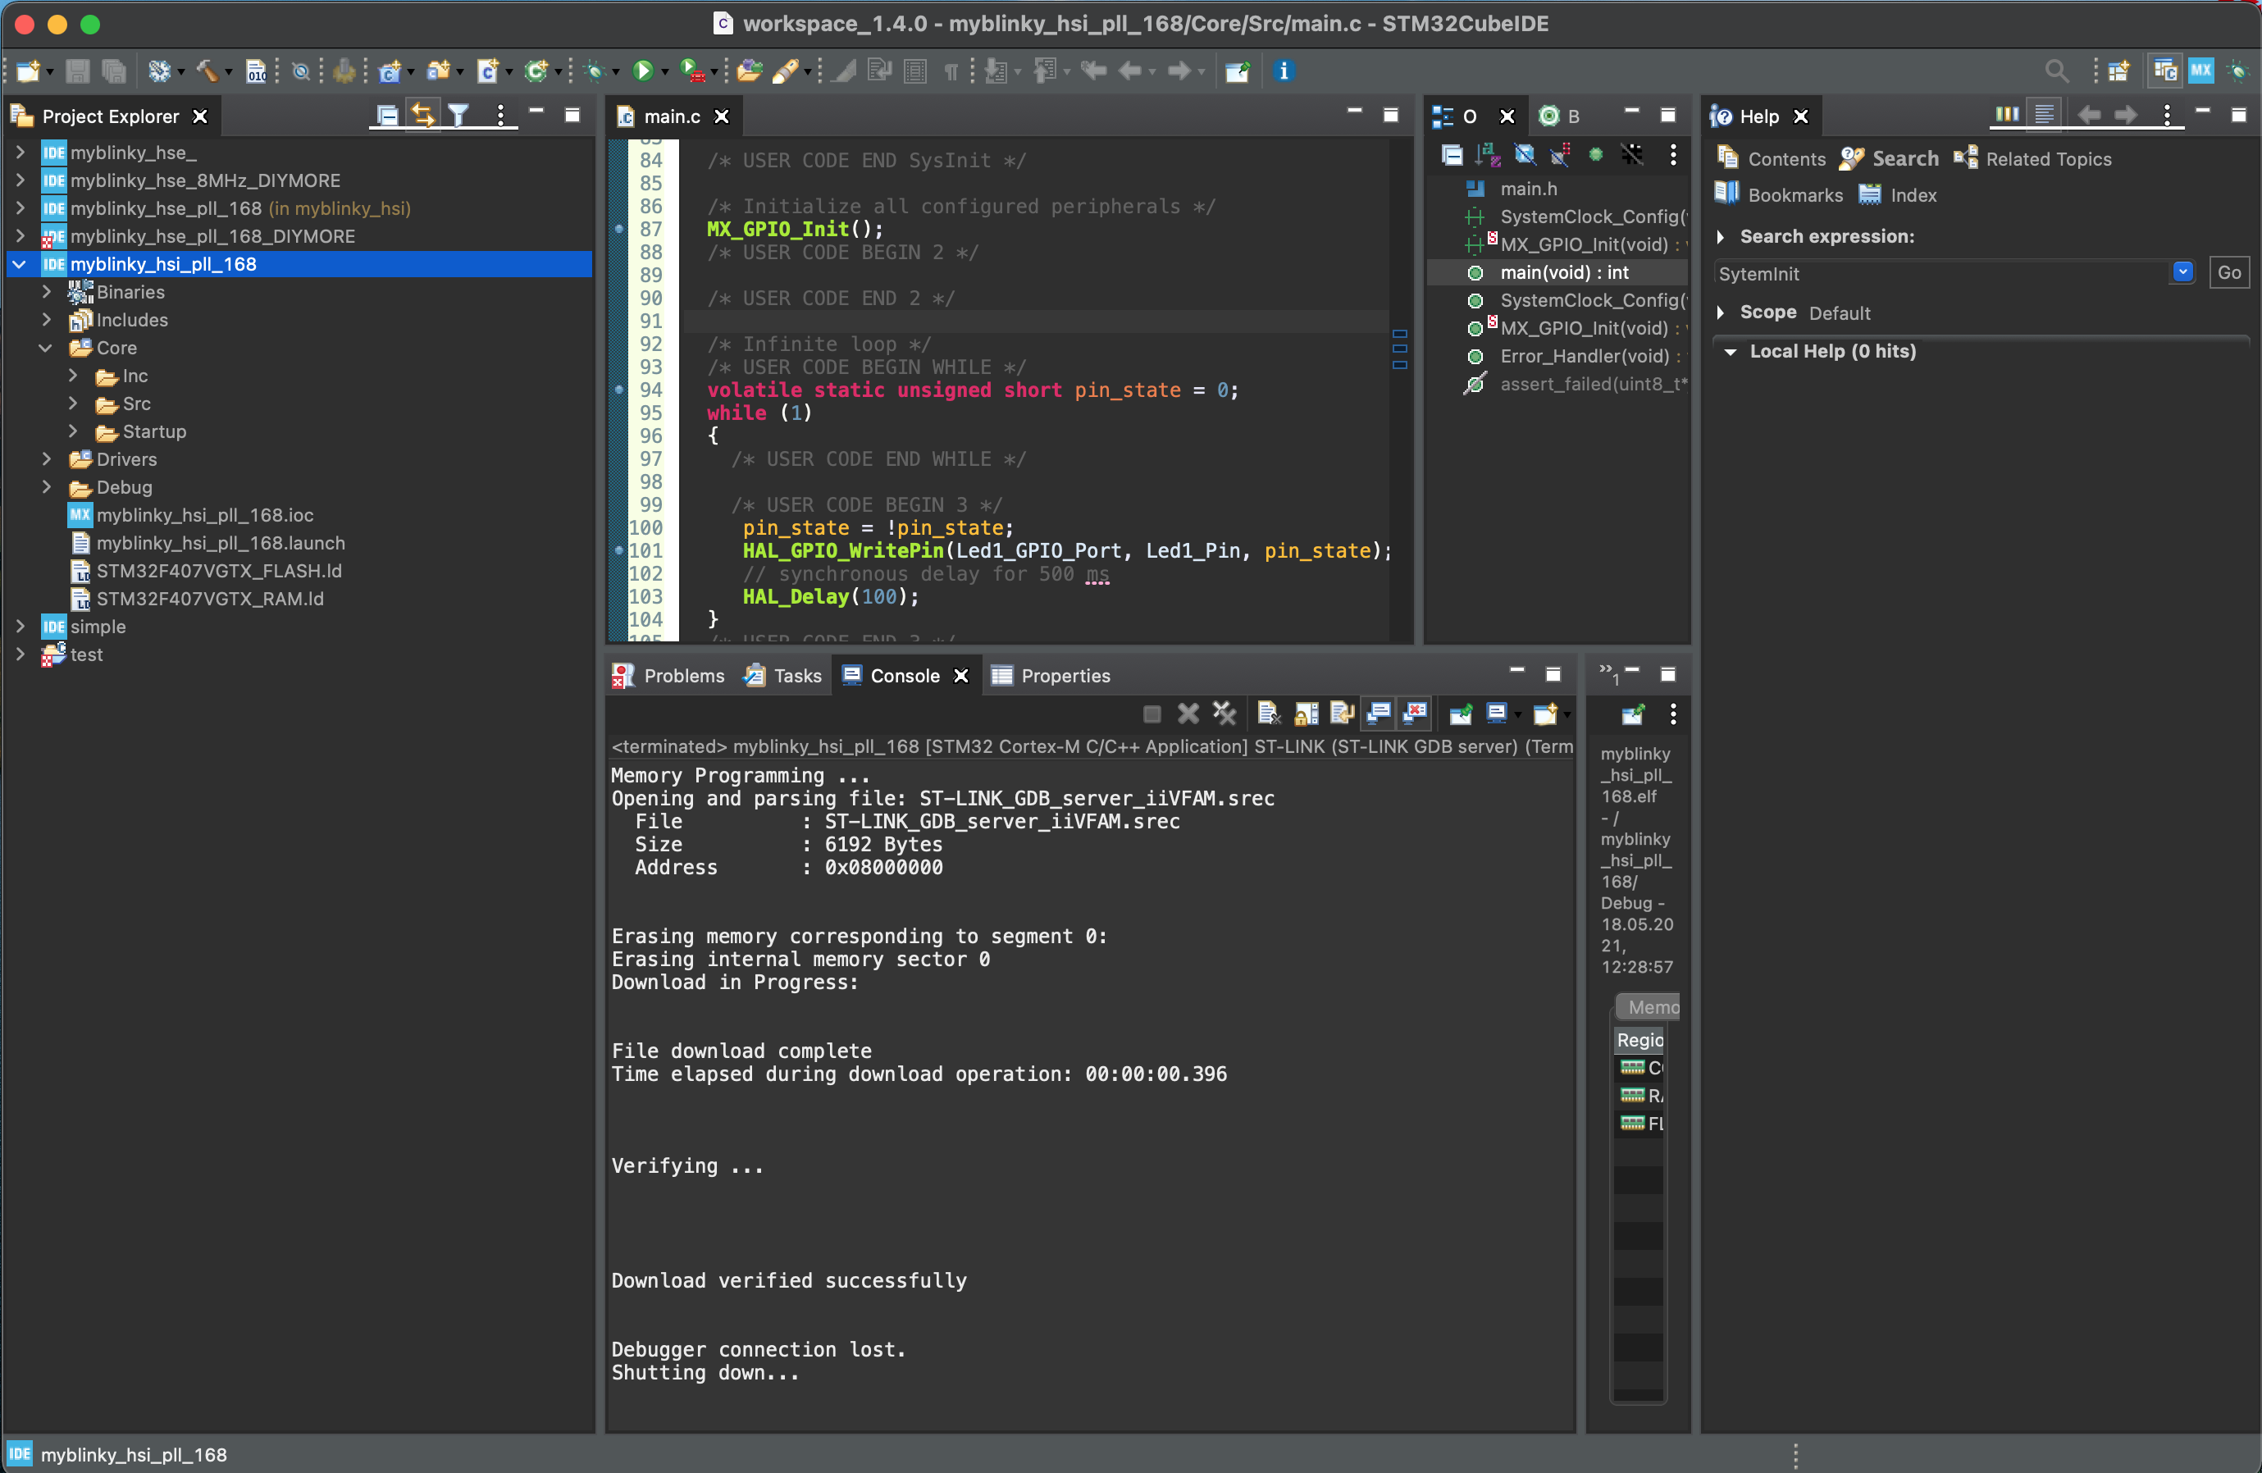Click the Pin Console icon
The width and height of the screenshot is (2262, 1473).
click(x=1460, y=713)
